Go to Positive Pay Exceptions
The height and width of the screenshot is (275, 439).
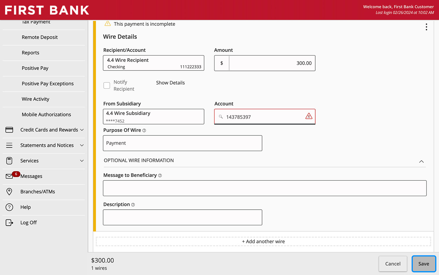pyautogui.click(x=48, y=84)
